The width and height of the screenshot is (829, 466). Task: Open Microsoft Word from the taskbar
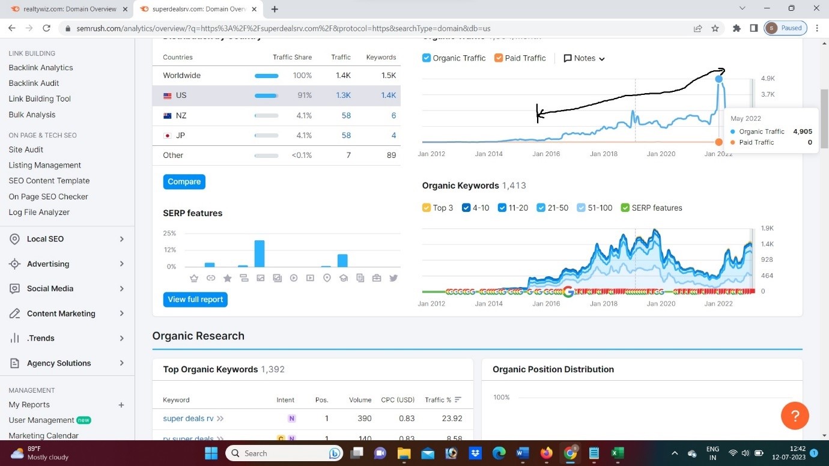pyautogui.click(x=522, y=453)
